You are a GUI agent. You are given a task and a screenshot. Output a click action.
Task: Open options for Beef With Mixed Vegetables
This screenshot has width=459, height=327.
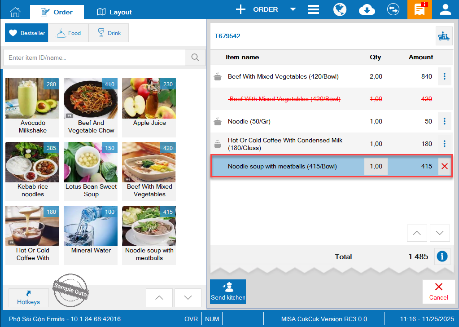[444, 76]
